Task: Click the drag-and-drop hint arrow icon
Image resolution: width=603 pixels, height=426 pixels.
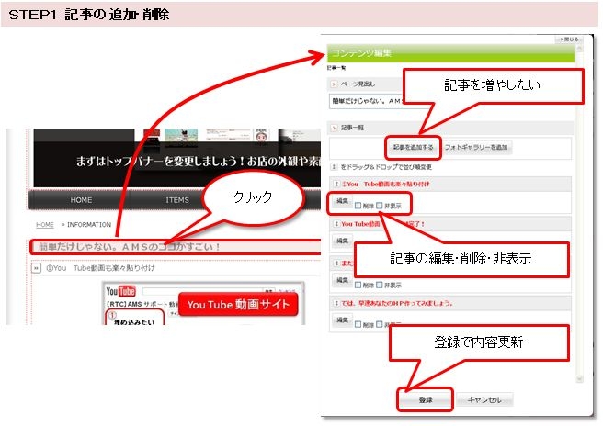Action: coord(334,167)
